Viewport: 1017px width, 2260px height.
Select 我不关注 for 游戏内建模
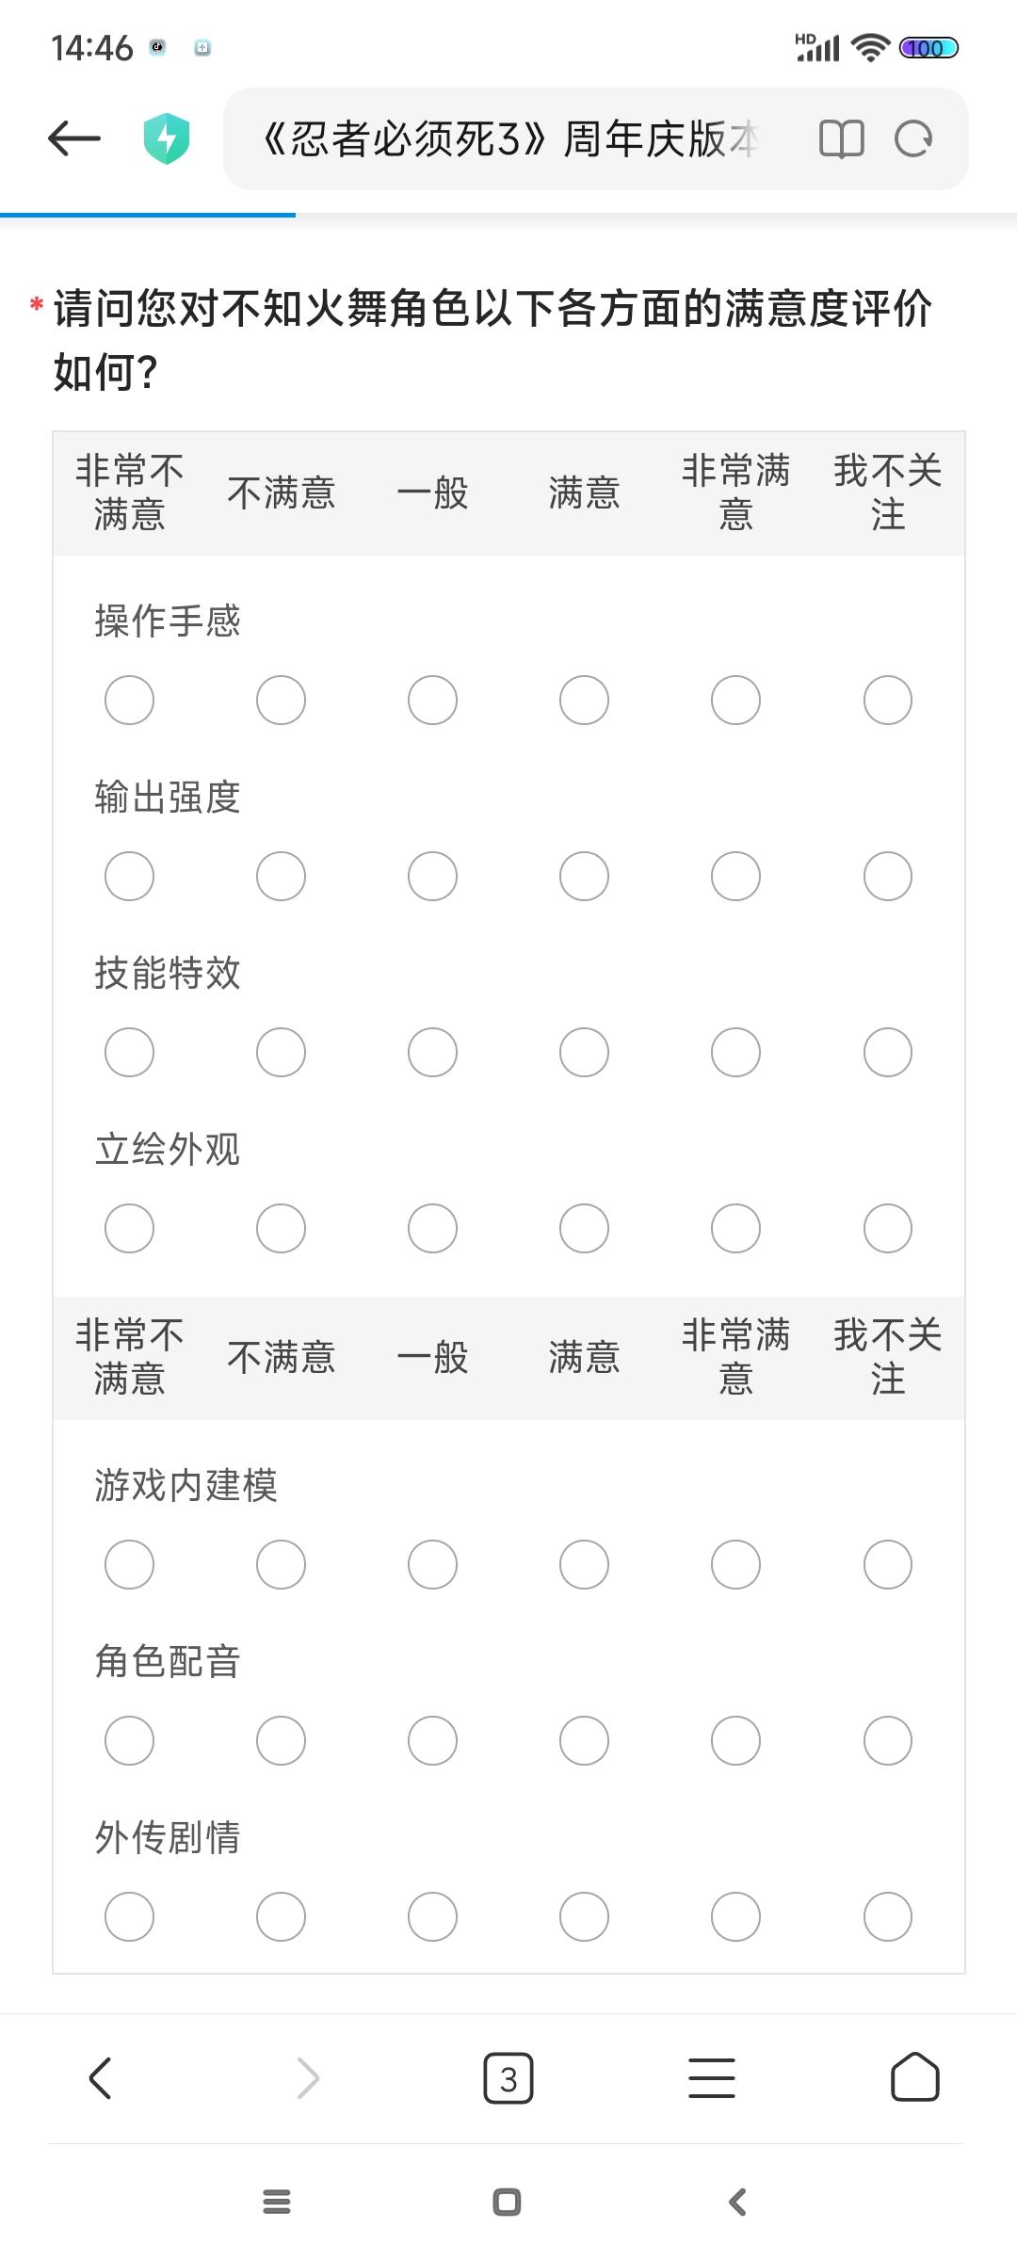(x=887, y=1565)
